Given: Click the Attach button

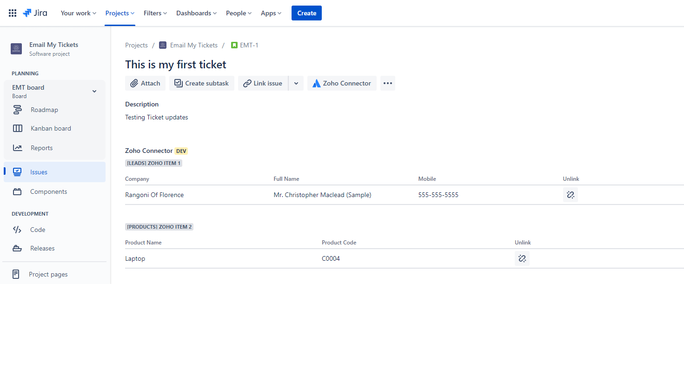Looking at the screenshot, I should [x=145, y=83].
